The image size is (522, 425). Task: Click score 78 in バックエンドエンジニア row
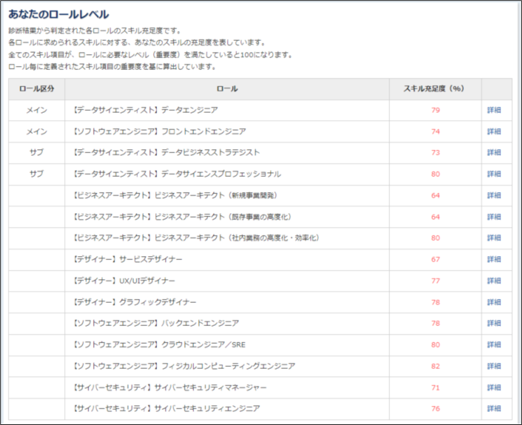point(436,323)
